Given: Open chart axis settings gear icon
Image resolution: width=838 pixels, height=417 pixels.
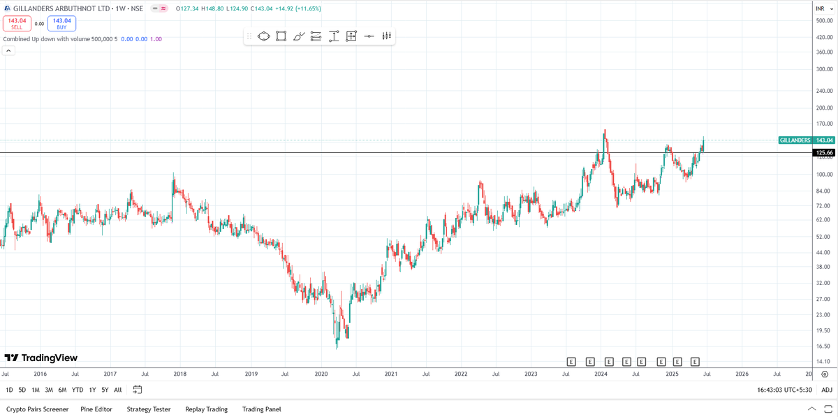Looking at the screenshot, I should (x=825, y=375).
